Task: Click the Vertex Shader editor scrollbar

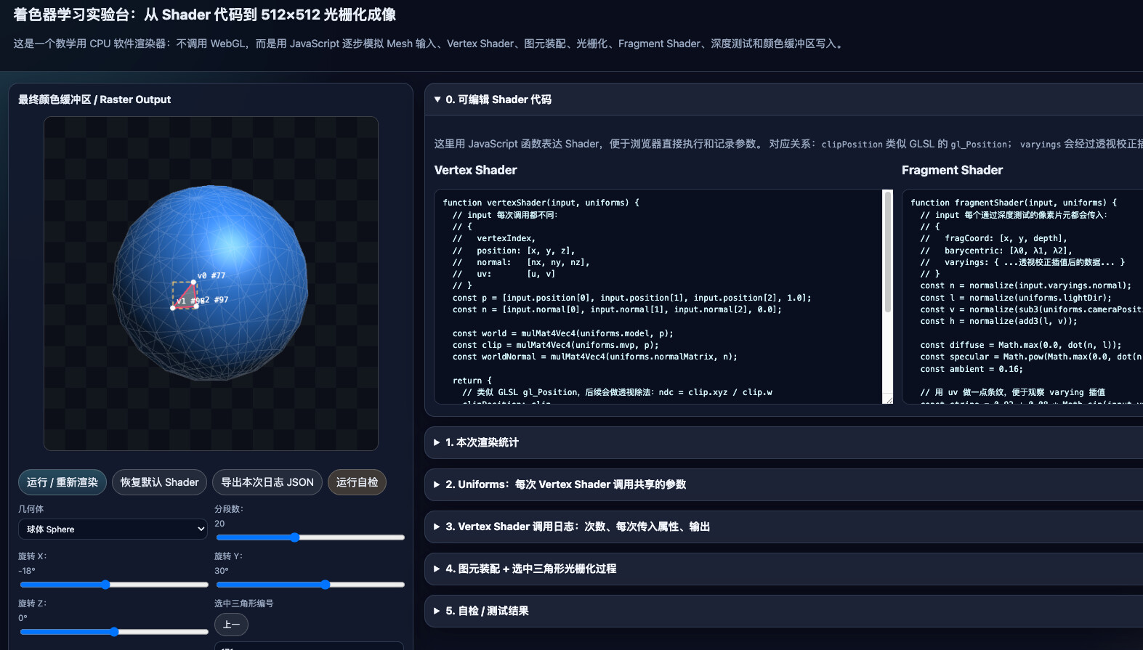Action: pos(887,252)
